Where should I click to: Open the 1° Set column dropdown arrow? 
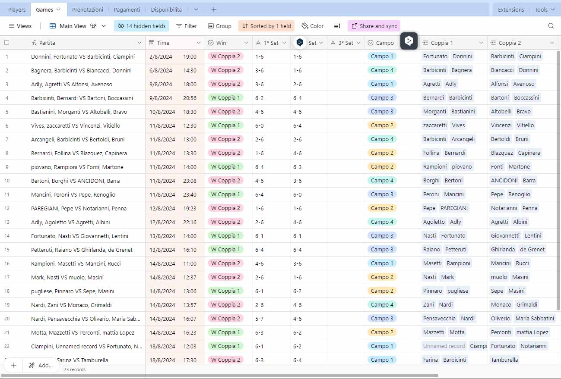pyautogui.click(x=284, y=43)
